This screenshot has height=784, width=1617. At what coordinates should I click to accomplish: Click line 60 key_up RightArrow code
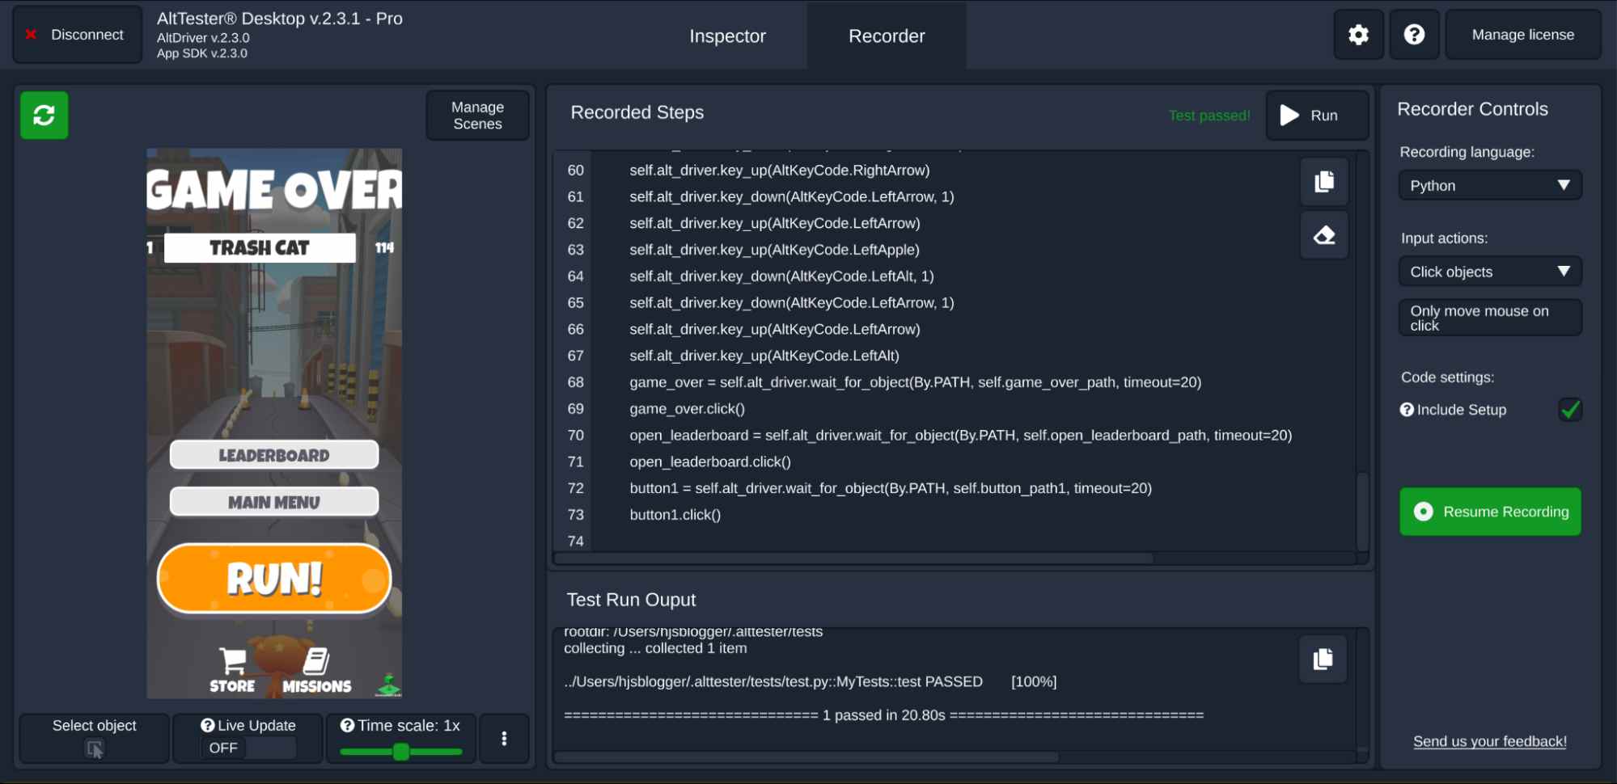pyautogui.click(x=780, y=171)
